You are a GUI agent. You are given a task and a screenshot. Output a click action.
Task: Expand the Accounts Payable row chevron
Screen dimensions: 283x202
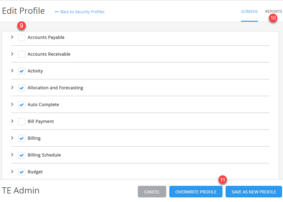(x=12, y=37)
